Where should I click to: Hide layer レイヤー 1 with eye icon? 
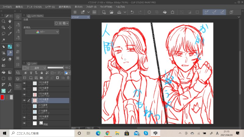coord(24,118)
